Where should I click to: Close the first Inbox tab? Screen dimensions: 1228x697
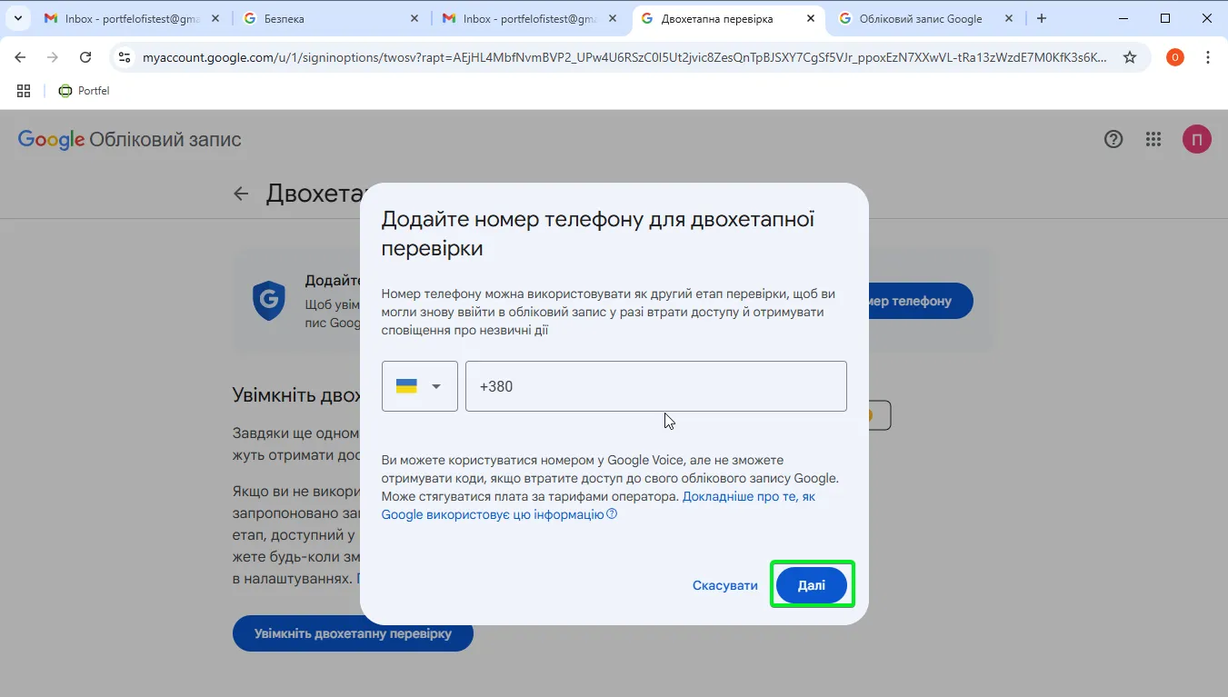pos(216,18)
